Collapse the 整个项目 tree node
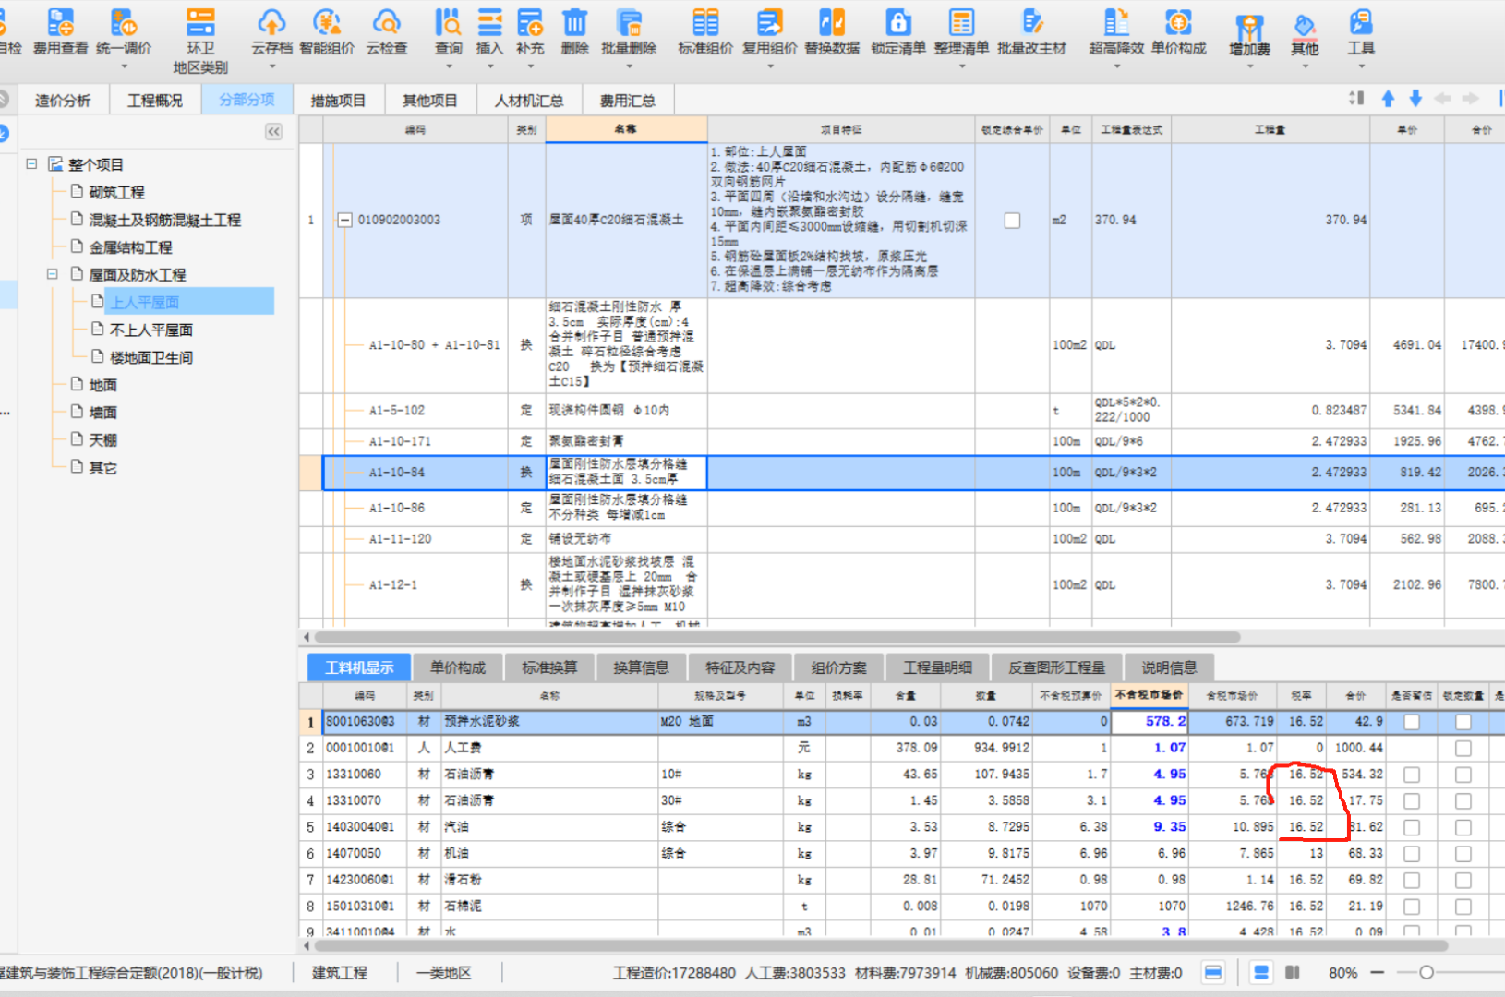The width and height of the screenshot is (1505, 997). (x=31, y=163)
